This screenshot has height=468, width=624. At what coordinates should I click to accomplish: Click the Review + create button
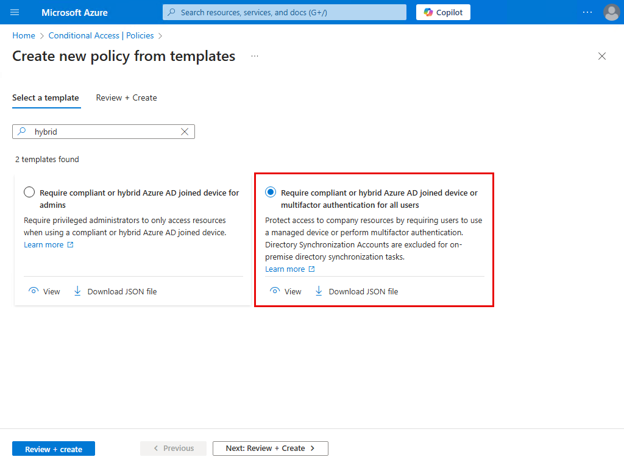[54, 449]
